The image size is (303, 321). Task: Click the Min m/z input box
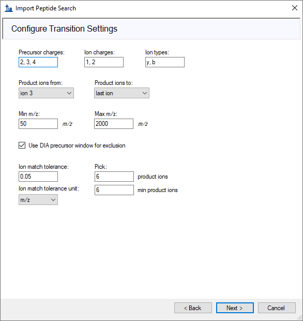(38, 124)
